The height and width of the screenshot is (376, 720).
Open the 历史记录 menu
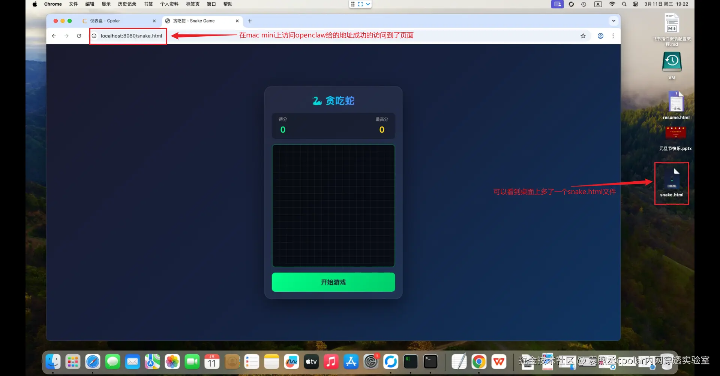[127, 4]
